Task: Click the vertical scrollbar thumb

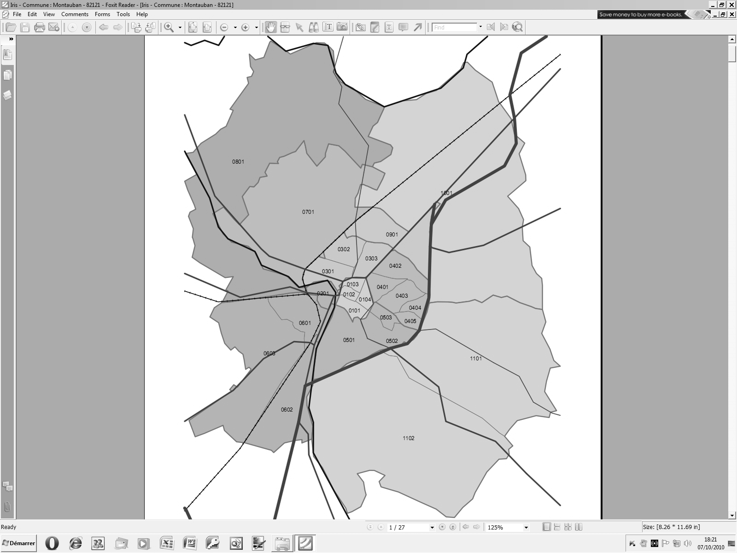Action: tap(732, 53)
